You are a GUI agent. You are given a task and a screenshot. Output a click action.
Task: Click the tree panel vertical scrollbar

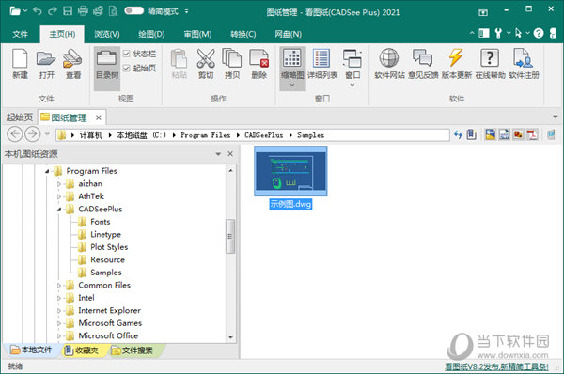(230, 236)
